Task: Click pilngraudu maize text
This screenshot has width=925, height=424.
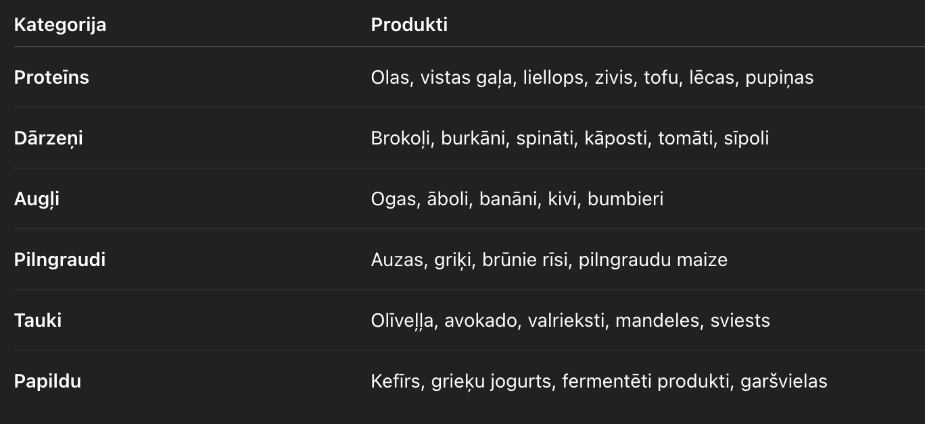Action: click(x=653, y=260)
